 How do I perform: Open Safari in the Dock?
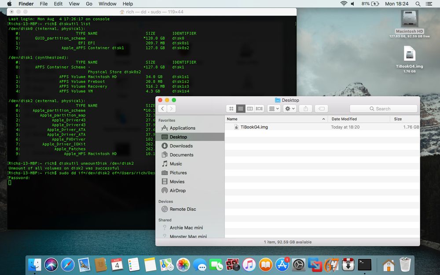tap(68, 264)
